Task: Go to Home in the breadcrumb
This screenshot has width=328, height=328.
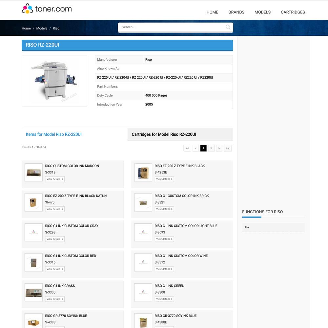Action: (26, 28)
